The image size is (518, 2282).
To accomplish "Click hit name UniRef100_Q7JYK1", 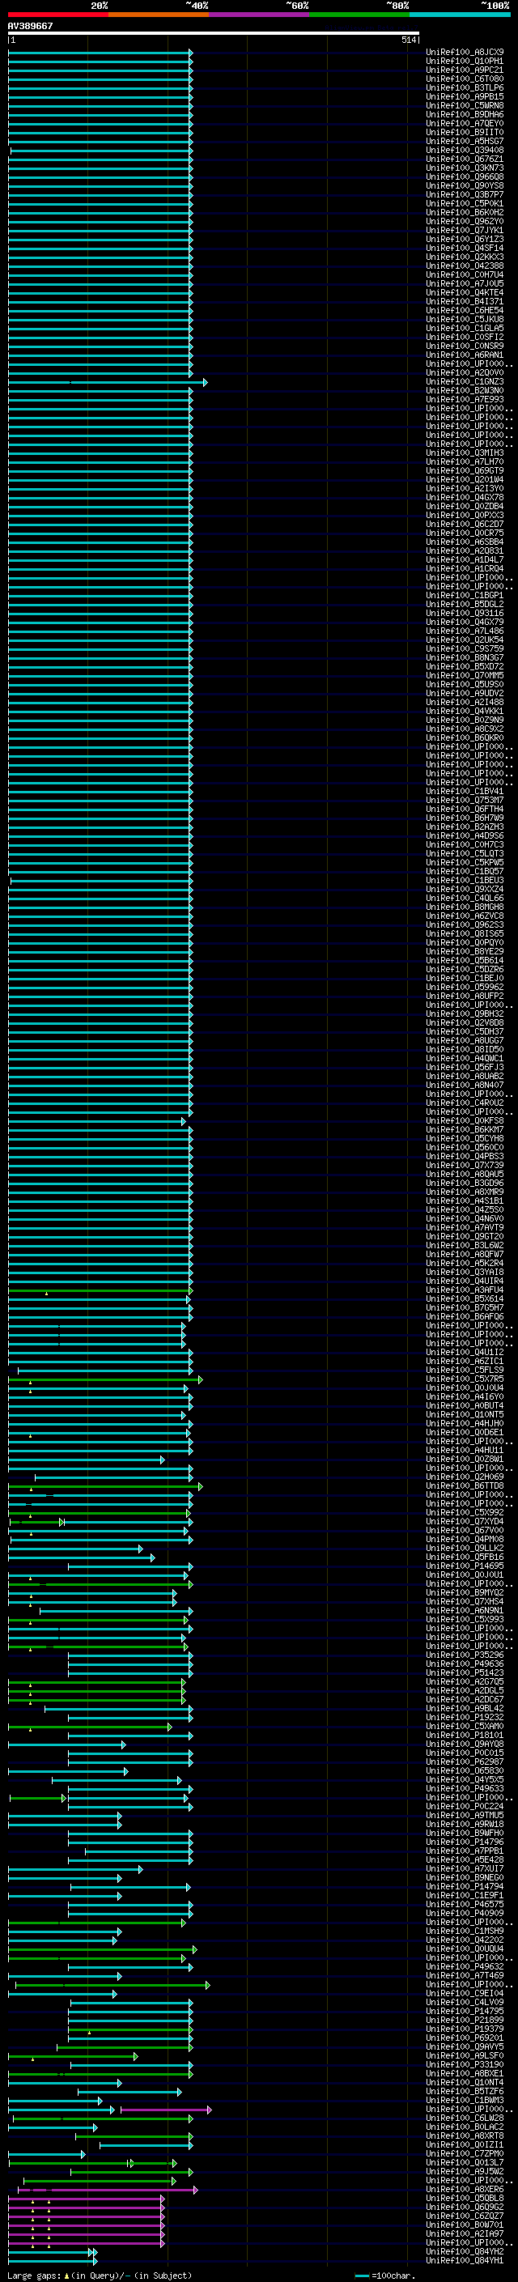I will (x=465, y=231).
